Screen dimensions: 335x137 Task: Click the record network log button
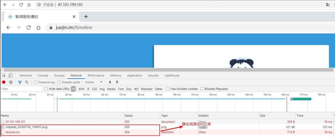[4, 82]
